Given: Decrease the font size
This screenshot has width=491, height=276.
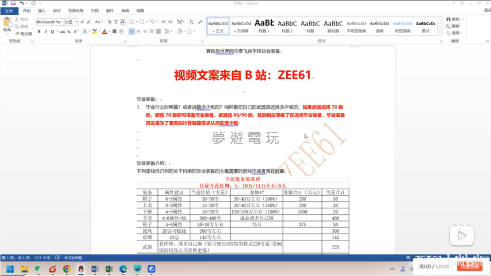Looking at the screenshot, I should tap(88, 22).
